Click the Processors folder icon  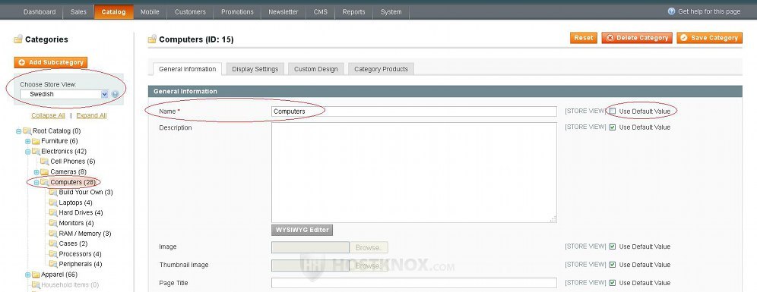53,254
